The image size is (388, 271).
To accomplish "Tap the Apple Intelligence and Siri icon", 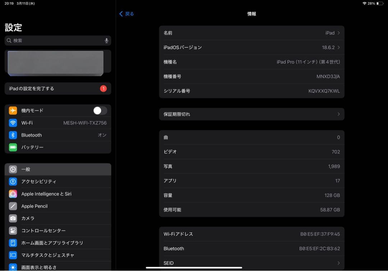I will 13,194.
